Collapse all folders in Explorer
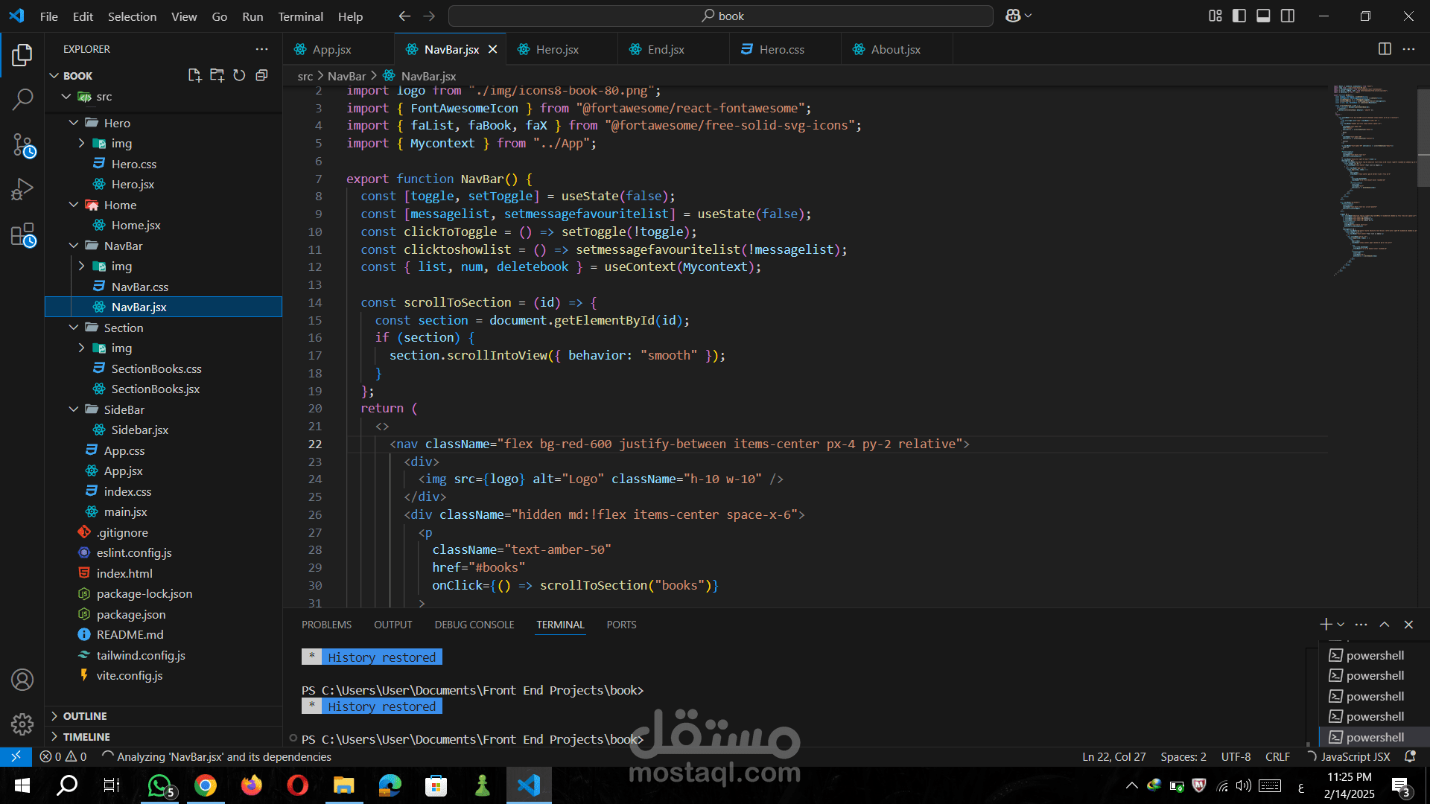This screenshot has height=804, width=1430. tap(261, 75)
